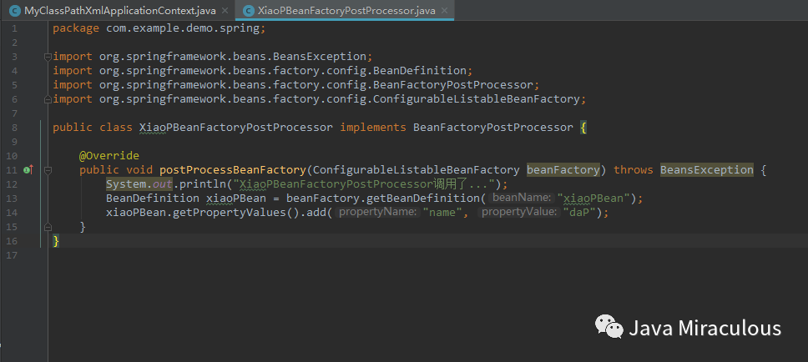This screenshot has width=808, height=362.
Task: Select the XiaoPBeanFactoryPostProcessor.java tab
Action: click(344, 10)
